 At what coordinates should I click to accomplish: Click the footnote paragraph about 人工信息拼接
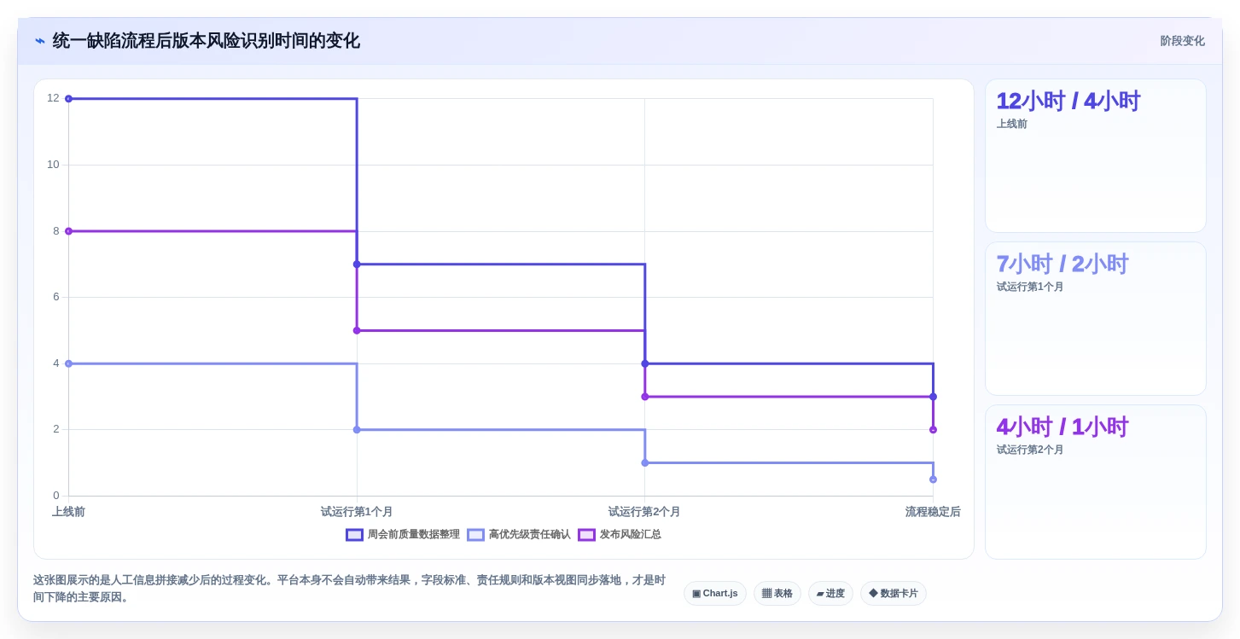(349, 589)
